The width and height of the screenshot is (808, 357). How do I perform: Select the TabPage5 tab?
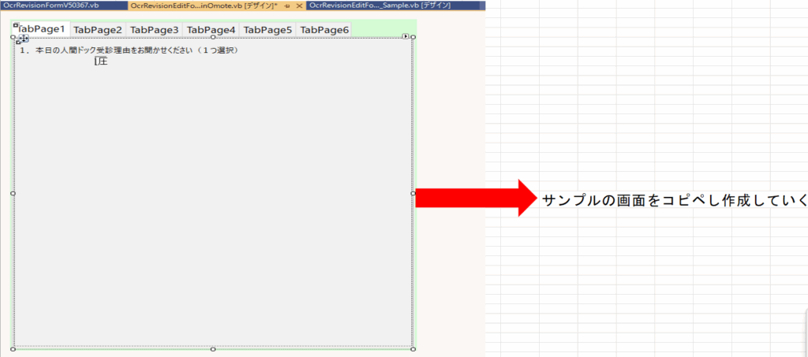(267, 30)
